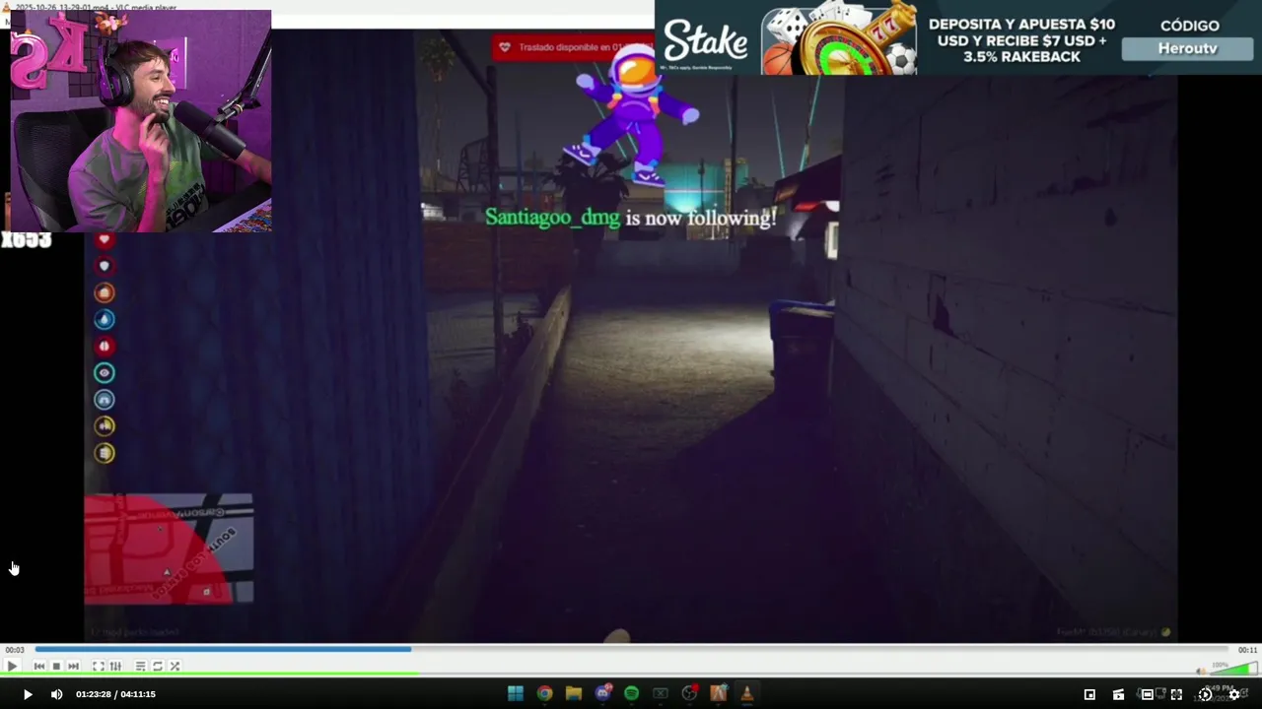Click the shield armor HUD icon
1262x709 pixels.
(105, 266)
